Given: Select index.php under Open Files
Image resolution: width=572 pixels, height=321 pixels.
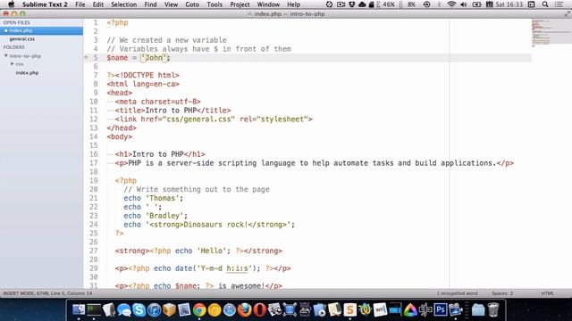Looking at the screenshot, I should (x=42, y=30).
